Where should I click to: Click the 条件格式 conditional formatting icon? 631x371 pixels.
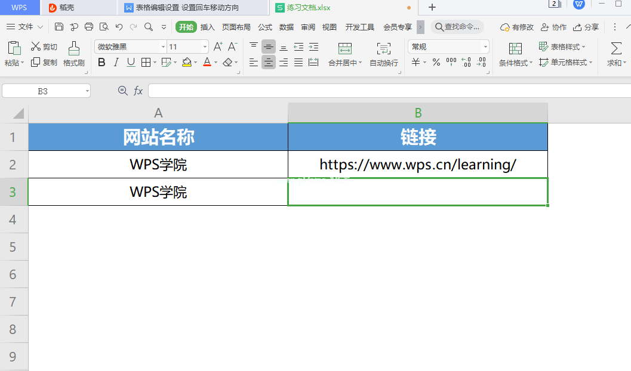click(x=516, y=49)
